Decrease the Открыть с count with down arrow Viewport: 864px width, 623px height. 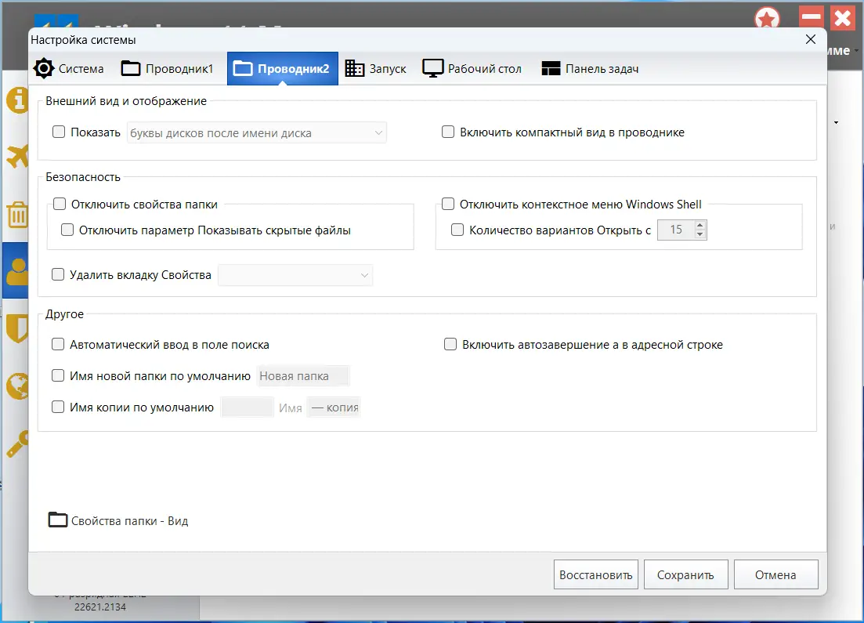click(x=700, y=234)
